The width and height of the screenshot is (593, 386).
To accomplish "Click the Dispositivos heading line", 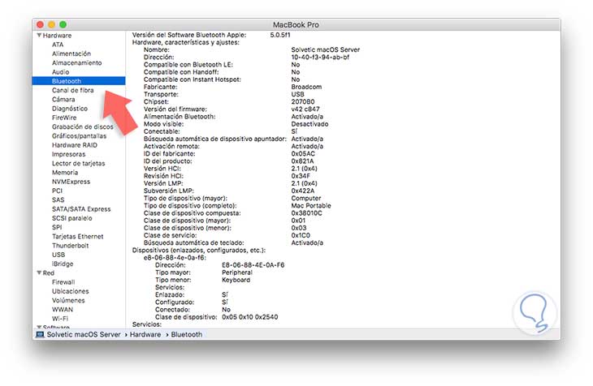I will [x=199, y=250].
